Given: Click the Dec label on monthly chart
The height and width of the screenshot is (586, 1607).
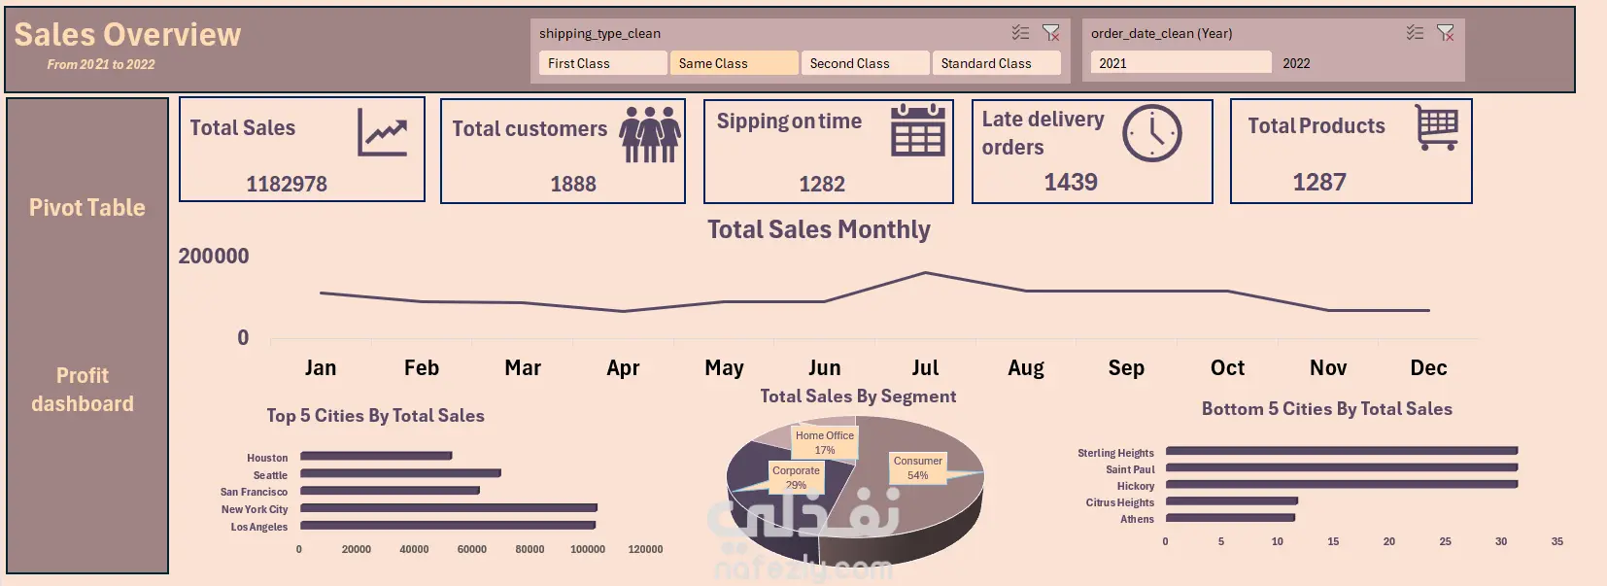Looking at the screenshot, I should [x=1428, y=367].
